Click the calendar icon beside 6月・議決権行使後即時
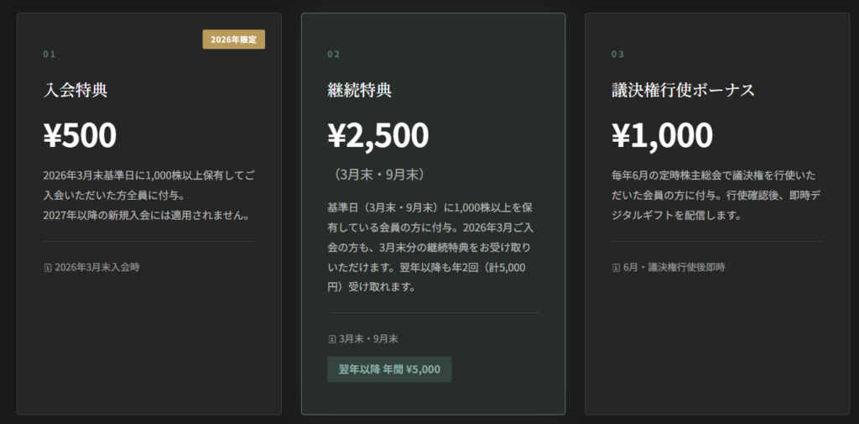The image size is (859, 424). [617, 268]
